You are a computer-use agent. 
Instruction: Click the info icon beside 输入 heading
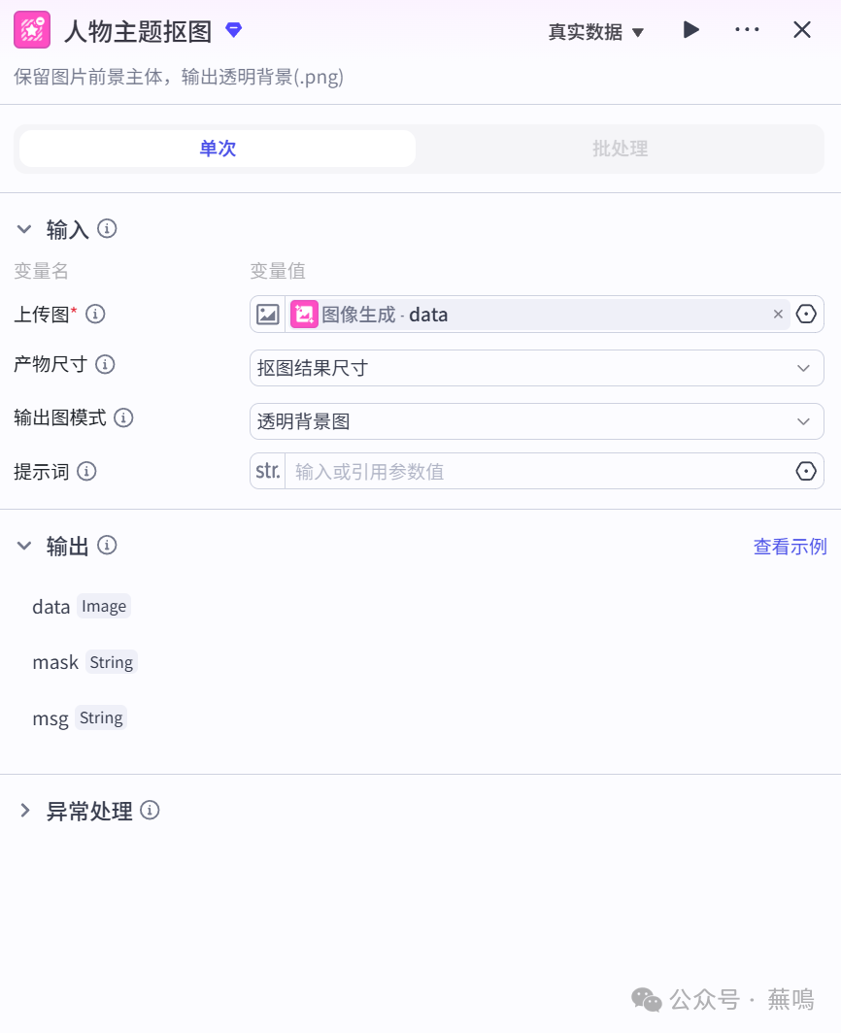108,229
